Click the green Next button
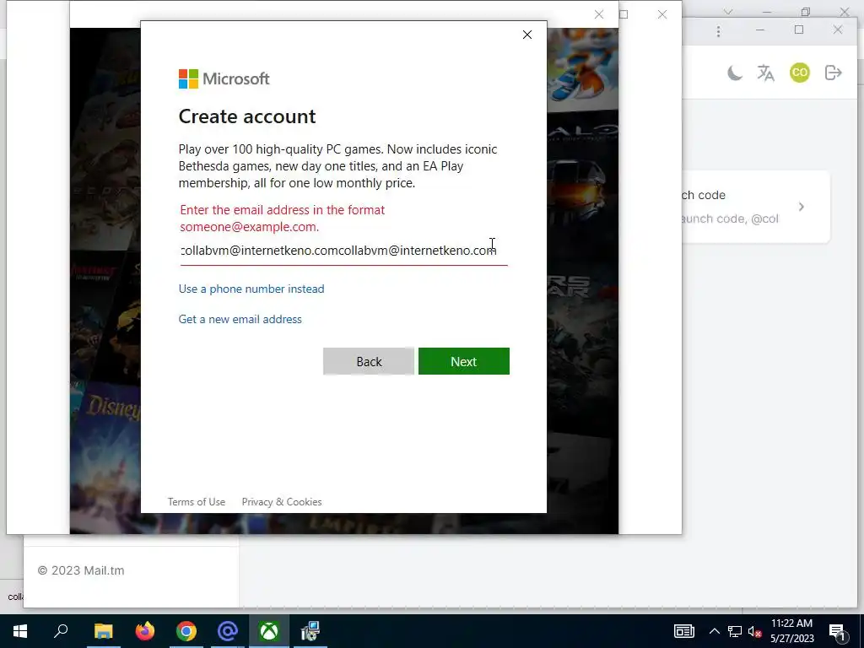Image resolution: width=864 pixels, height=648 pixels. [x=464, y=361]
